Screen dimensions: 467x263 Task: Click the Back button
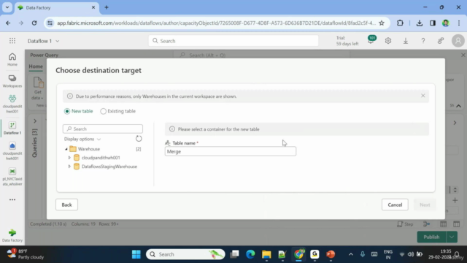pyautogui.click(x=66, y=205)
